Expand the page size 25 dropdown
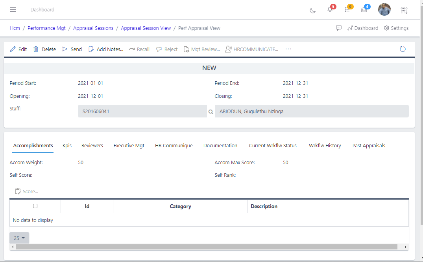This screenshot has width=423, height=262. (x=19, y=238)
